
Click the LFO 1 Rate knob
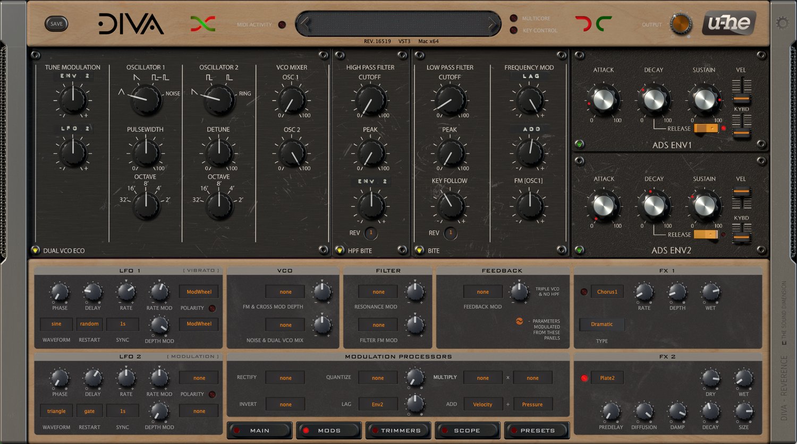pyautogui.click(x=126, y=292)
